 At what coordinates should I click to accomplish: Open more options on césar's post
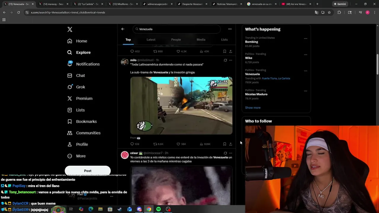(x=231, y=153)
